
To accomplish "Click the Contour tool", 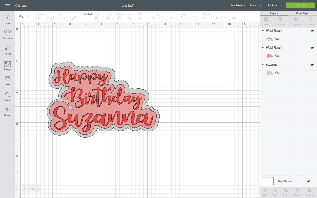I will pyautogui.click(x=310, y=192).
